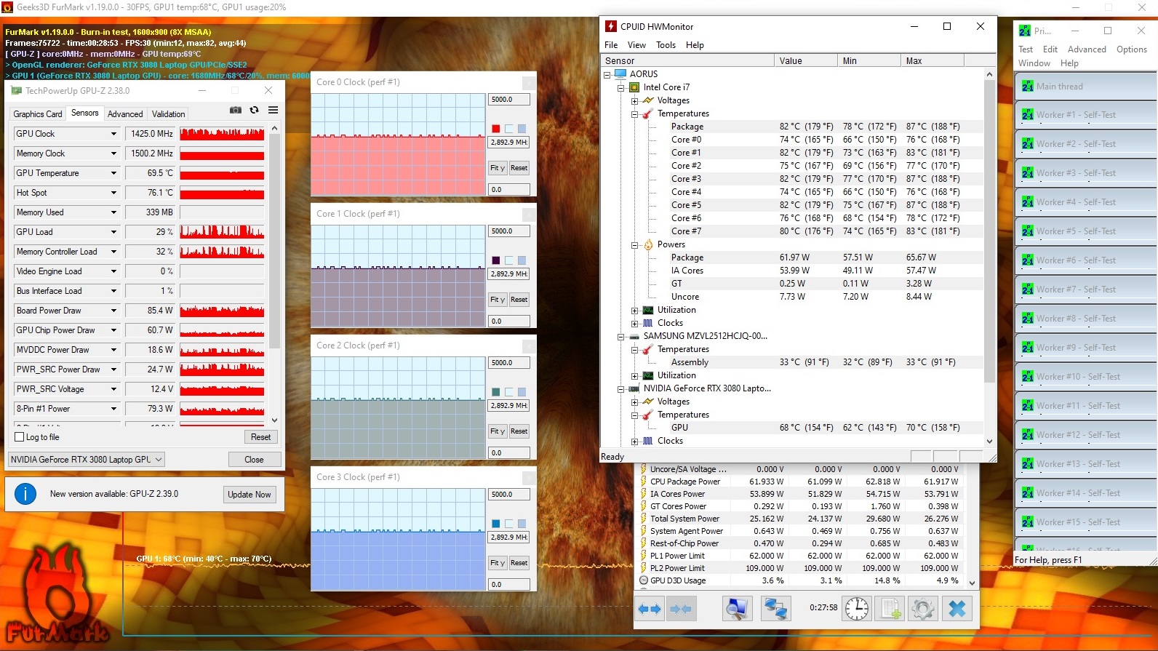This screenshot has height=651, width=1158.
Task: Open the HWMonitor Tools menu
Action: (666, 45)
